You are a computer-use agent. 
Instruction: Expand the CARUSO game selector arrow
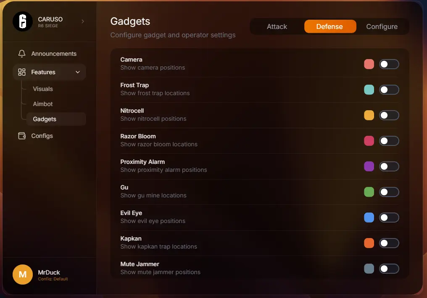(83, 21)
